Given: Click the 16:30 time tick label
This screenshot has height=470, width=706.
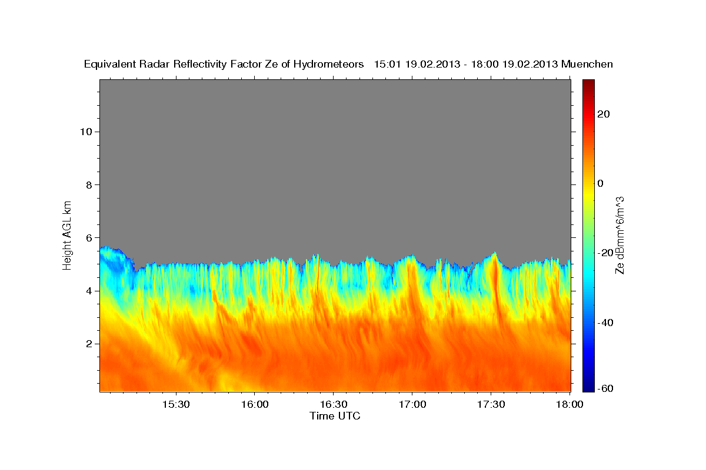Looking at the screenshot, I should (x=333, y=405).
